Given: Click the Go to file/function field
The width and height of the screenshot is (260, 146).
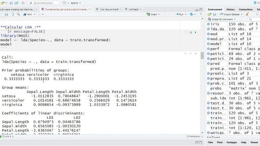Looking at the screenshot, I should point(43,3).
